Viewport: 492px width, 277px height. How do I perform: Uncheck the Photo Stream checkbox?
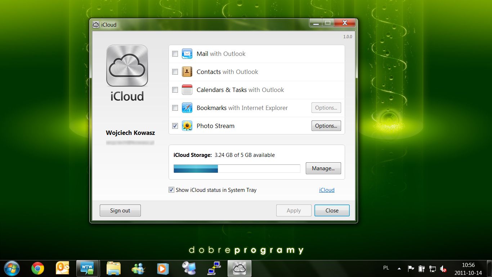(x=175, y=126)
